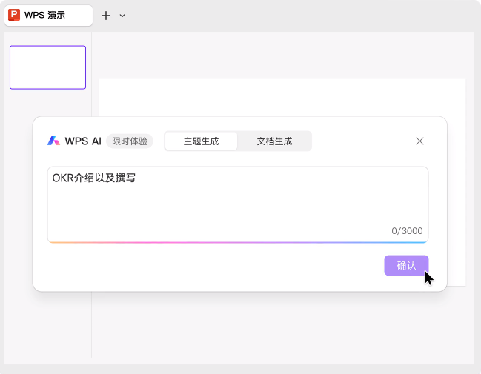The image size is (481, 374).
Task: Click the 0/3000 character counter
Action: [x=407, y=231]
